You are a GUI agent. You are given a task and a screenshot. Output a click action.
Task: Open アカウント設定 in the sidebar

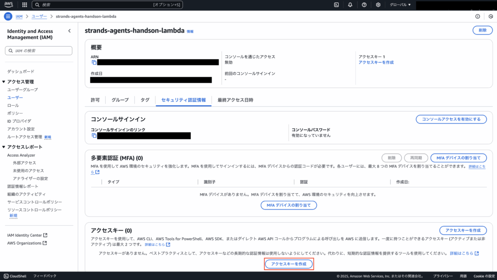tap(21, 129)
